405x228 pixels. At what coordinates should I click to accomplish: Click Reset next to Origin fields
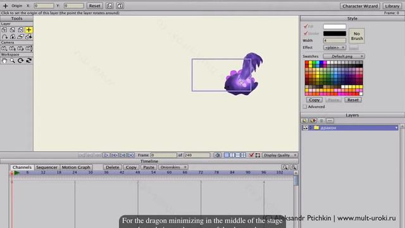[x=94, y=6]
